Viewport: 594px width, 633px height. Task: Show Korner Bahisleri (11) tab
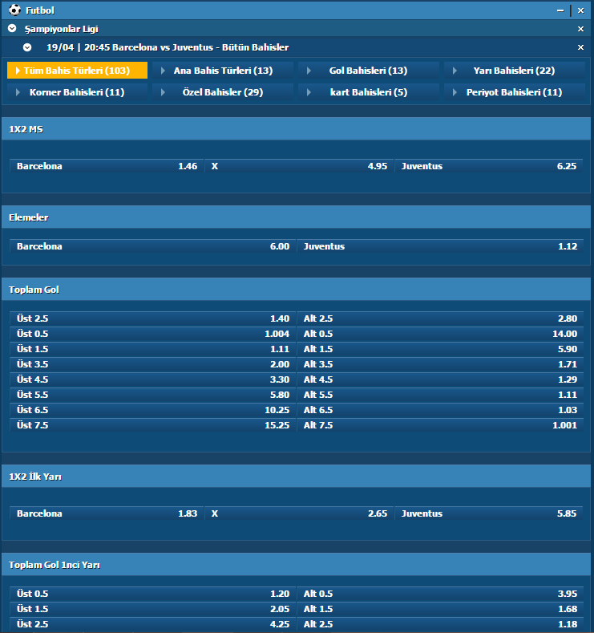(78, 92)
